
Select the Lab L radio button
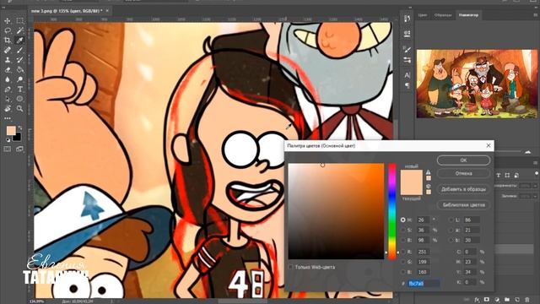[x=451, y=220]
